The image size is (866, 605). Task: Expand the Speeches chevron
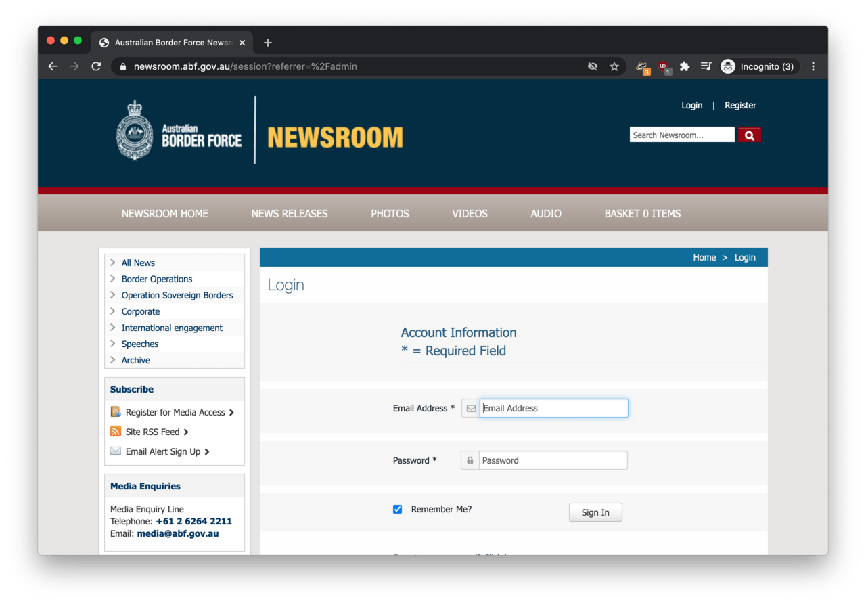112,344
